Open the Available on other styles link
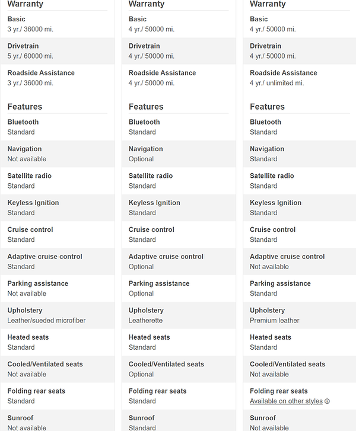The image size is (356, 431). point(286,401)
